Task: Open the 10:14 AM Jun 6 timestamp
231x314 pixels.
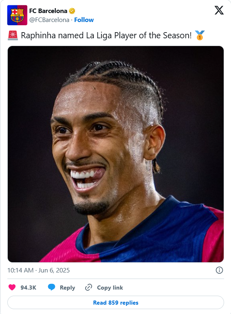Action: (x=38, y=270)
